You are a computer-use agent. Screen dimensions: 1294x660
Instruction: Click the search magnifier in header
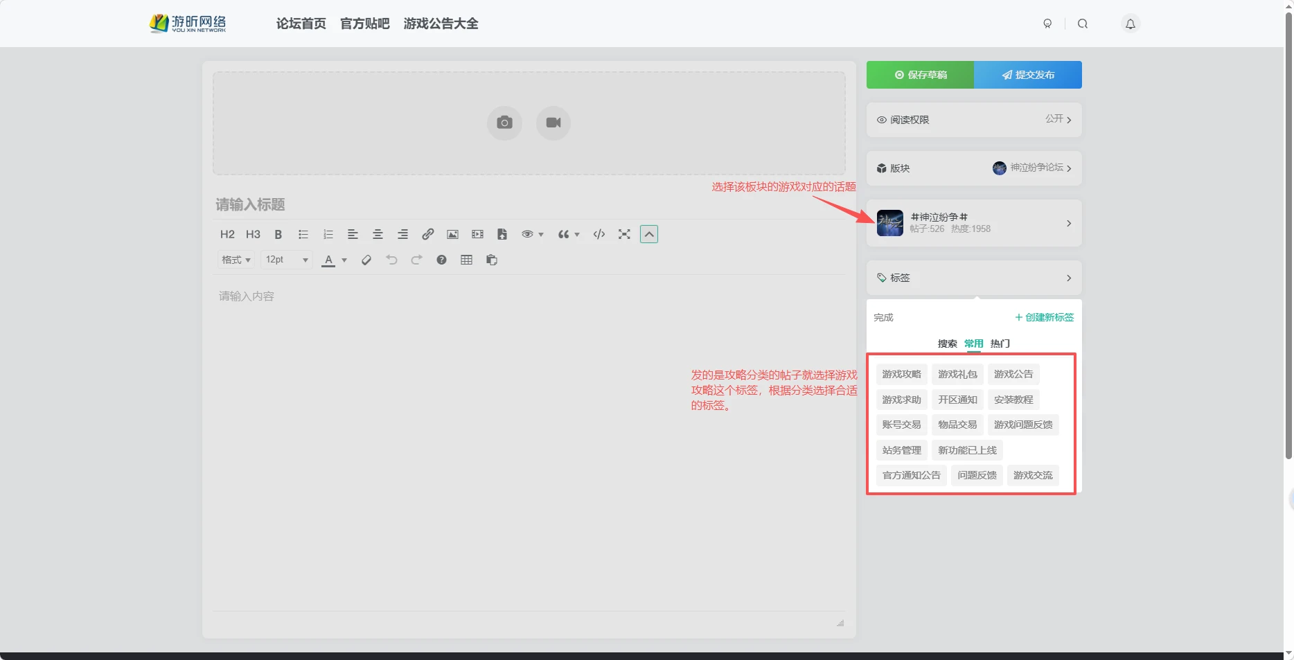[x=1082, y=24]
